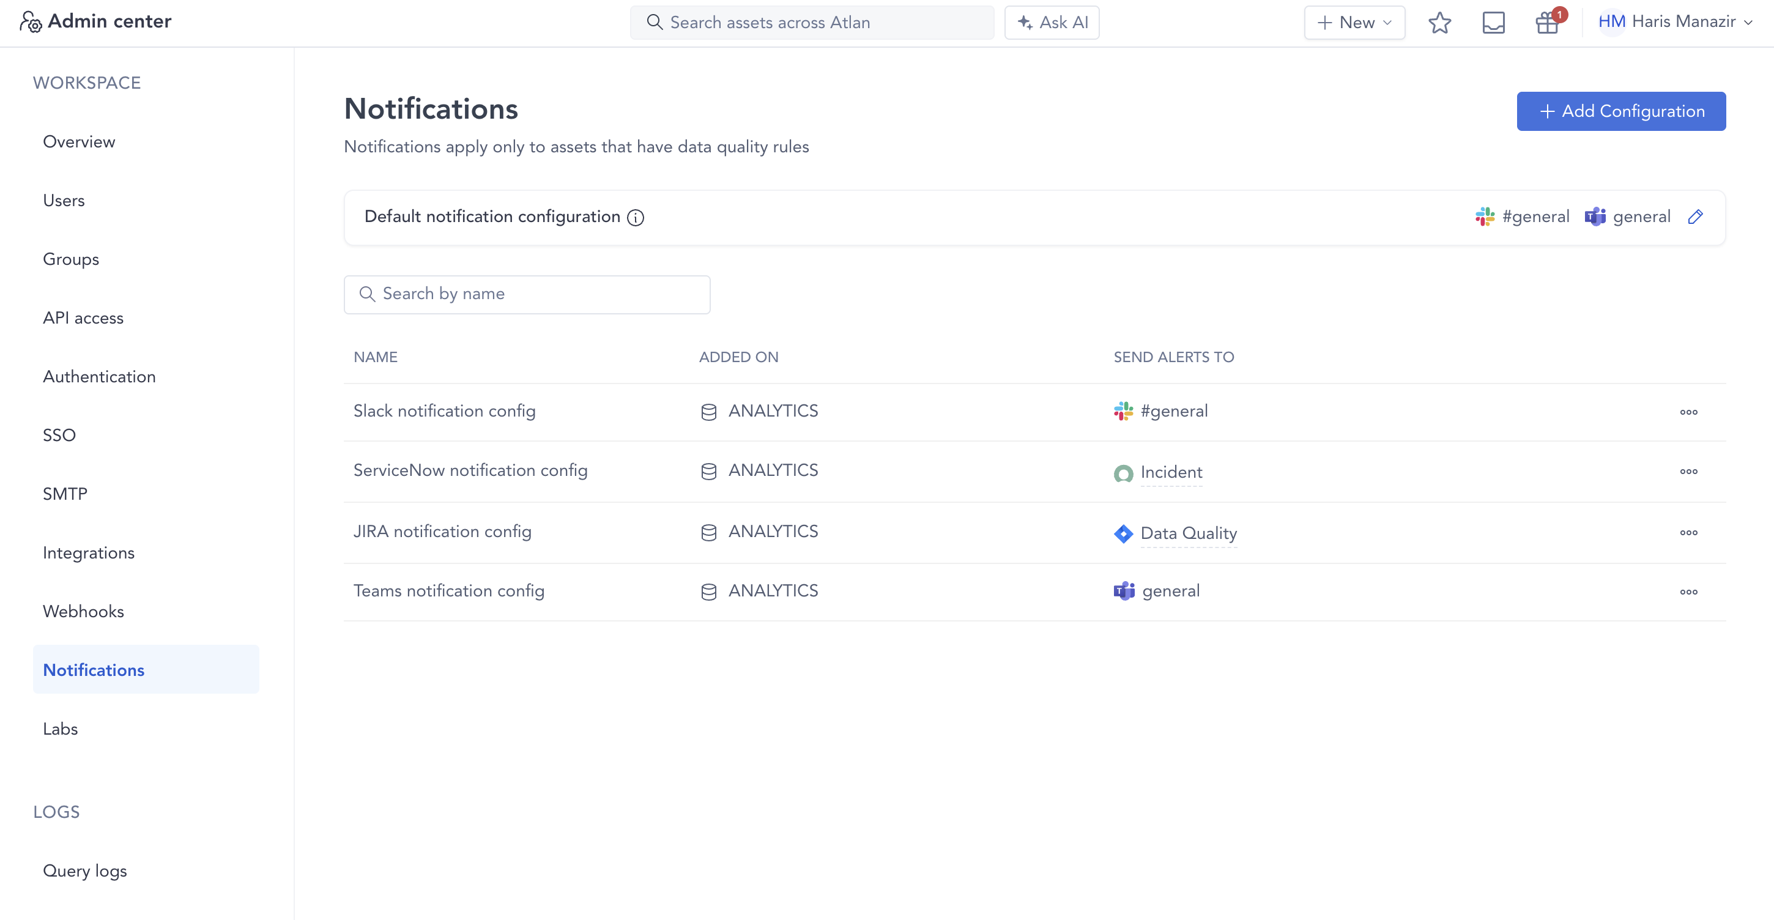The width and height of the screenshot is (1774, 920).
Task: Open the gifts notification icon with red badge
Action: (1548, 23)
